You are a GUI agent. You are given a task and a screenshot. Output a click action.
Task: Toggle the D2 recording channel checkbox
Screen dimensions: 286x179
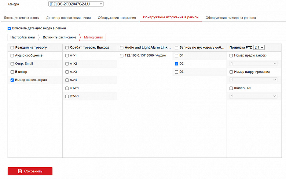176,64
